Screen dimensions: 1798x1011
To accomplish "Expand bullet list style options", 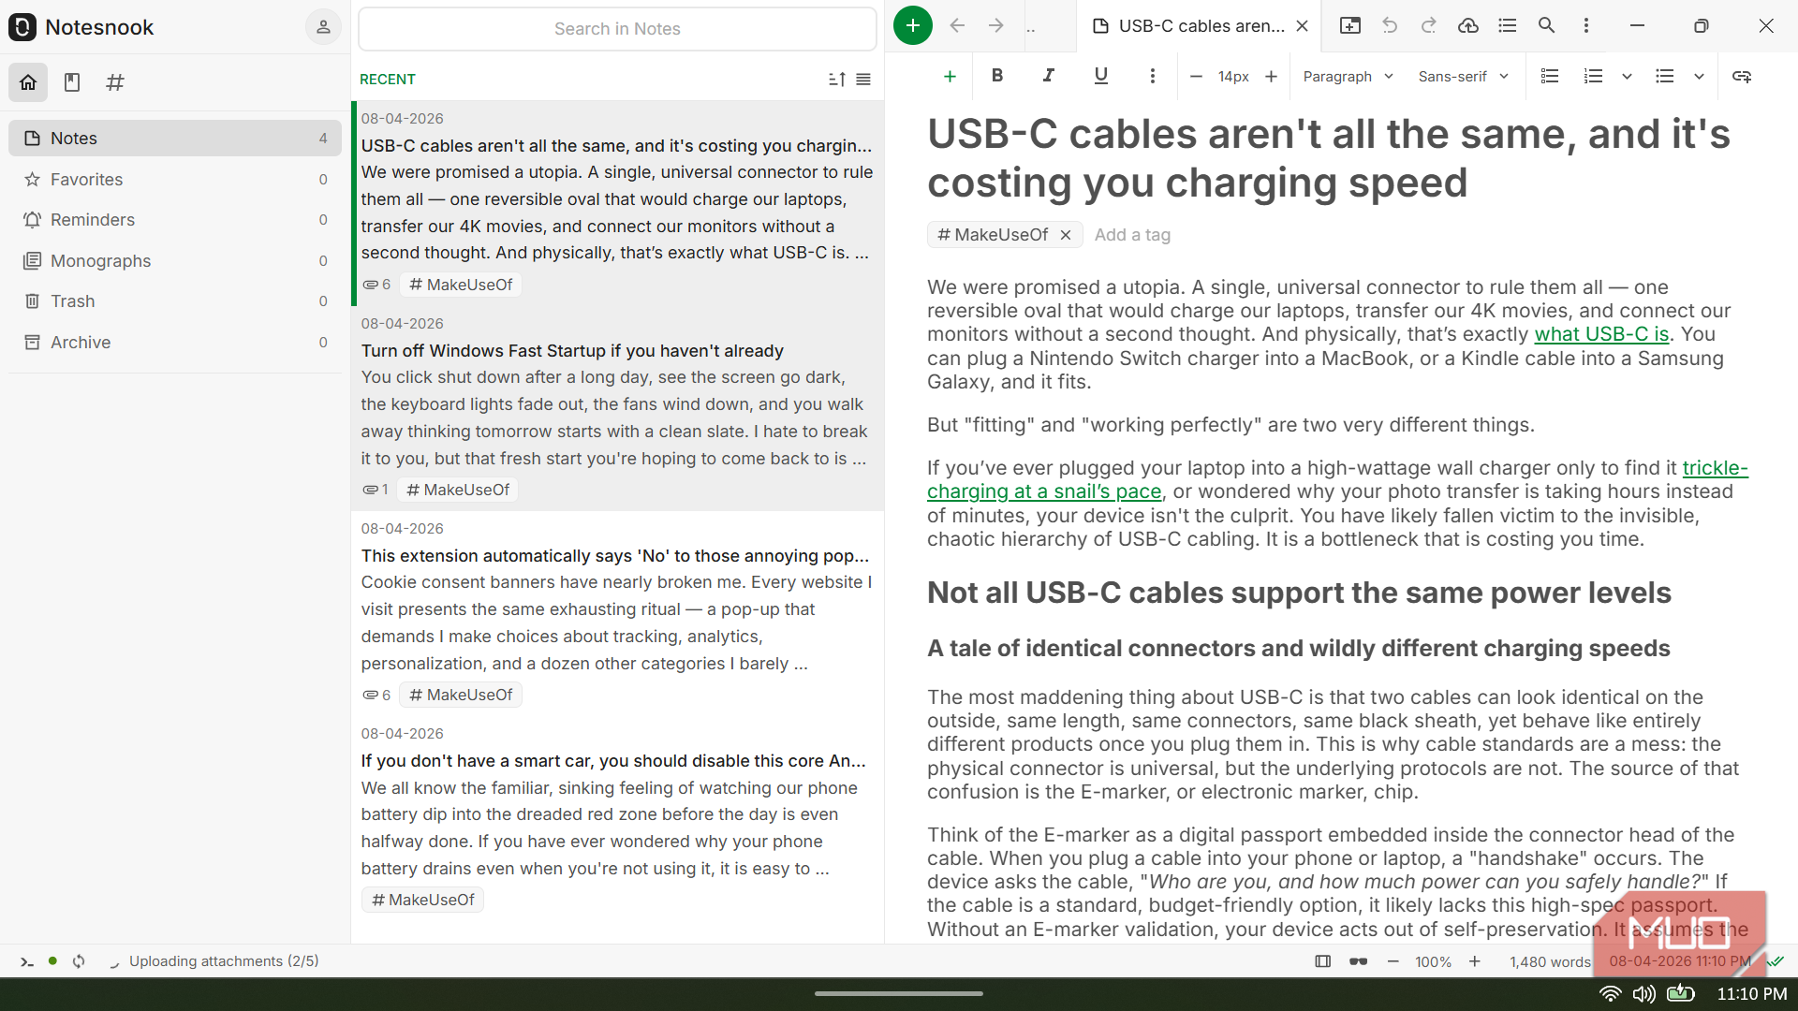I will click(1699, 76).
